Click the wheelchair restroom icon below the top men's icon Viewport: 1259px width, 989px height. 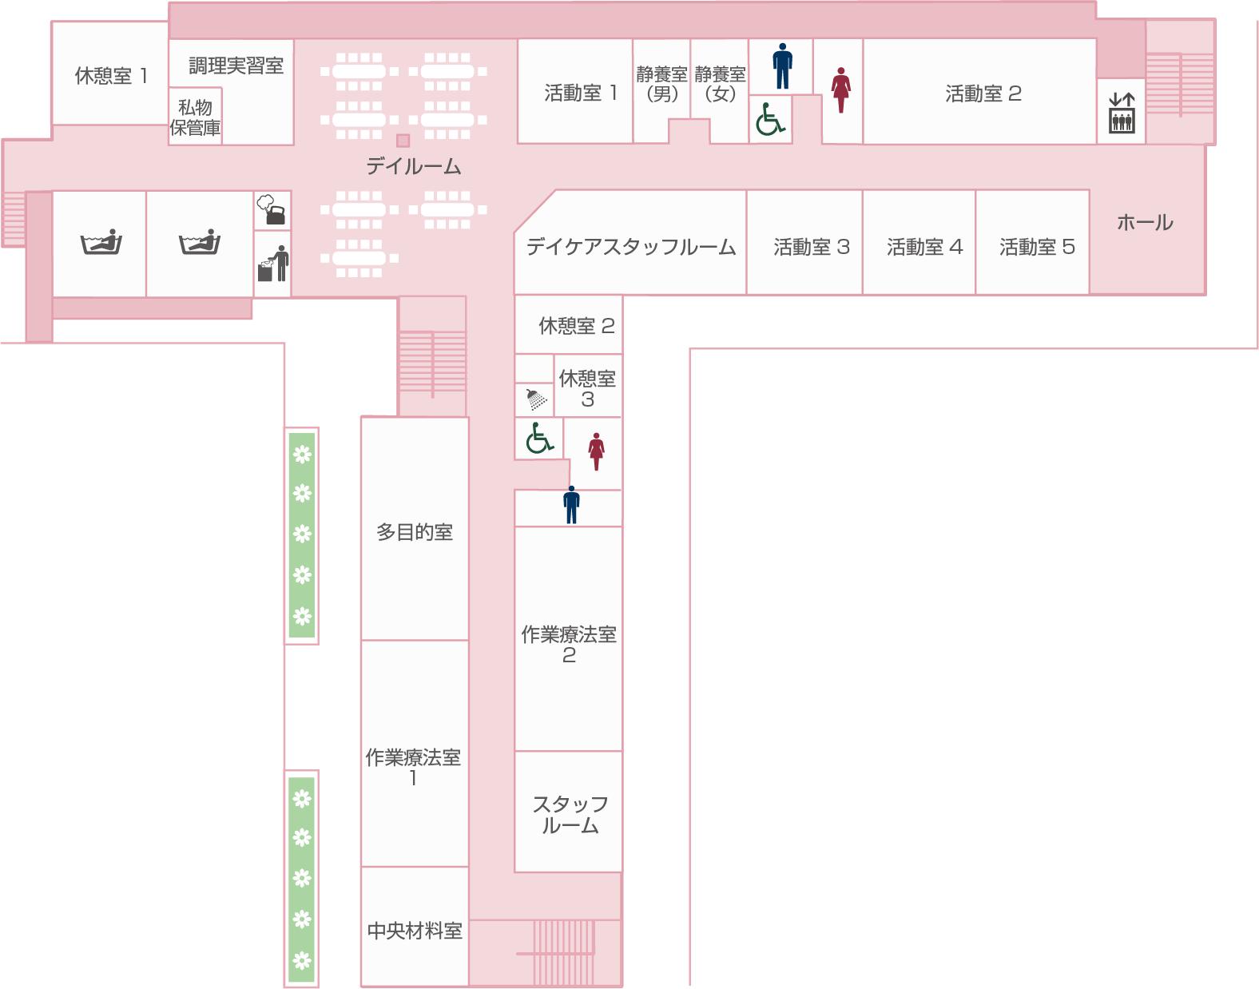770,119
